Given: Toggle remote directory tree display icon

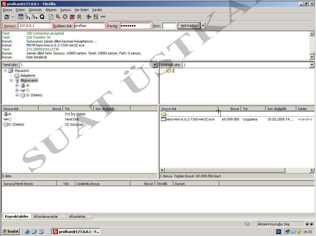Looking at the screenshot, I should coord(35,17).
